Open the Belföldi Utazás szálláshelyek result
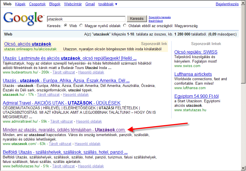Screen dimensions: 246x171 [x=65, y=152]
